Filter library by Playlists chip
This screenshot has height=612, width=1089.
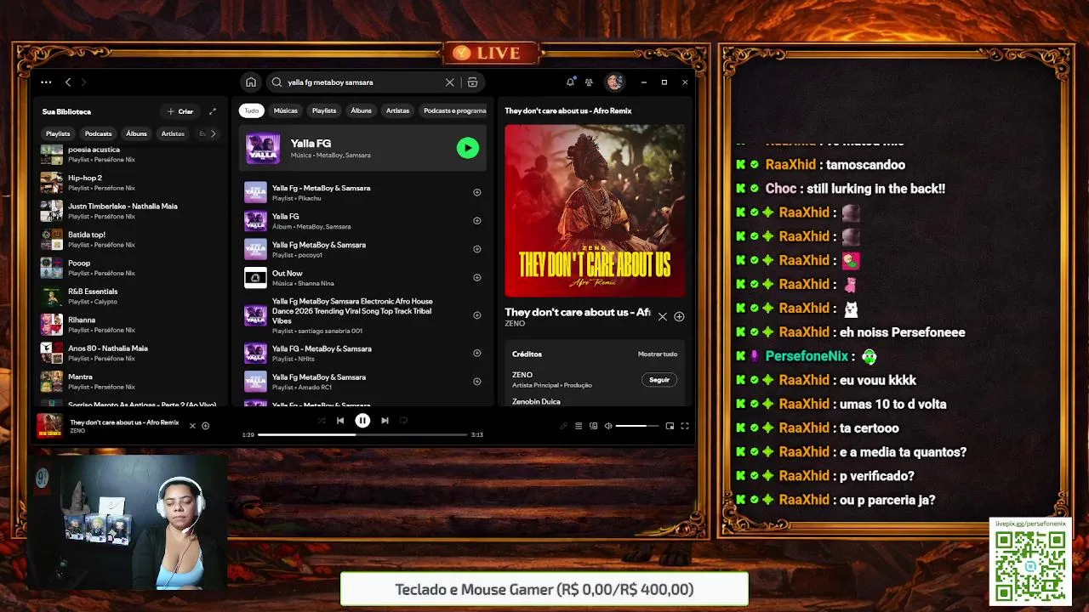pos(58,133)
